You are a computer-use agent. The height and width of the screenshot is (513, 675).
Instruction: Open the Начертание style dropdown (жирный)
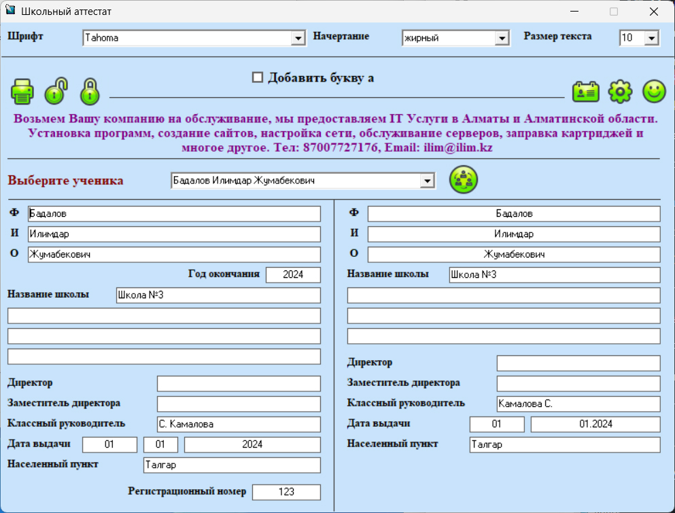tap(502, 38)
